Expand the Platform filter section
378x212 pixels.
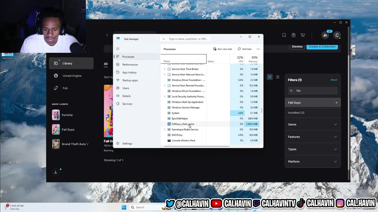[x=313, y=162]
